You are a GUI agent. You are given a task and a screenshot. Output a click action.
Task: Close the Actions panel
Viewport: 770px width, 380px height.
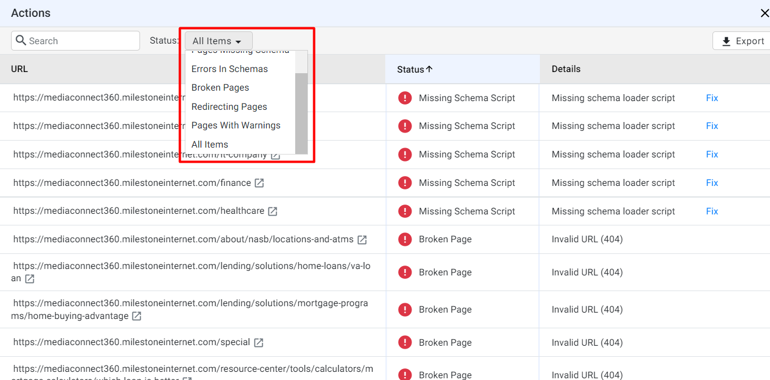point(764,13)
